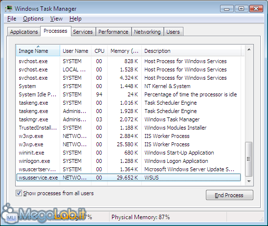The image size is (268, 226).
Task: Select the wsuscertserver process row
Action: click(129, 169)
